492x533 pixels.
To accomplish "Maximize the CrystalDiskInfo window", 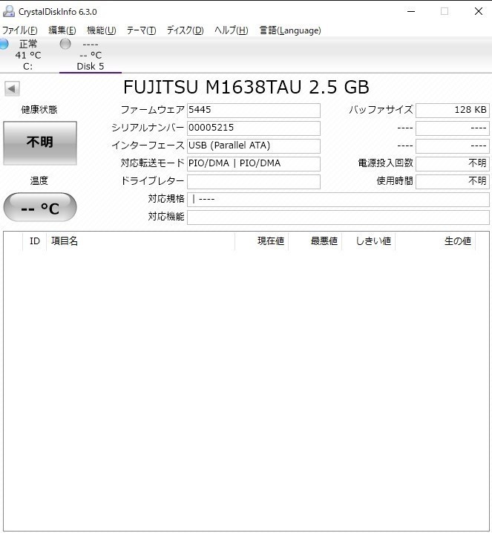I will pos(445,11).
